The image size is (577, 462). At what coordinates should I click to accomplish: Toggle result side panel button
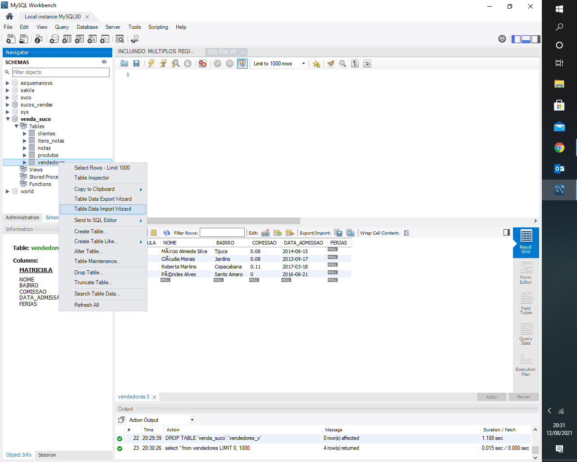pyautogui.click(x=507, y=232)
